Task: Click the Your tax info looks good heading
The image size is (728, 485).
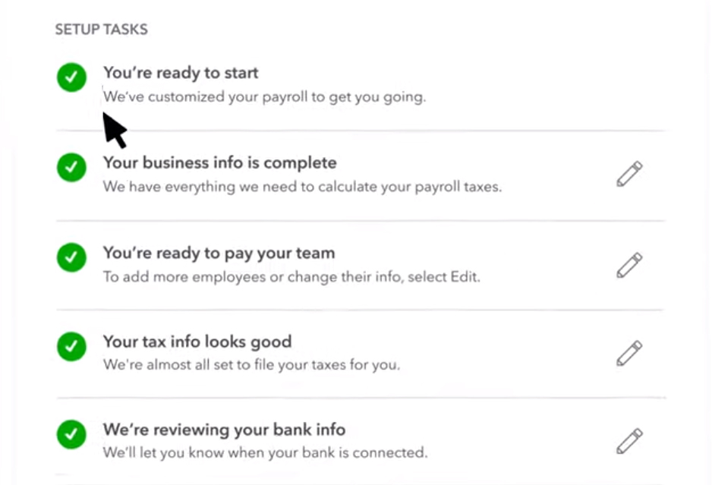Action: 197,342
